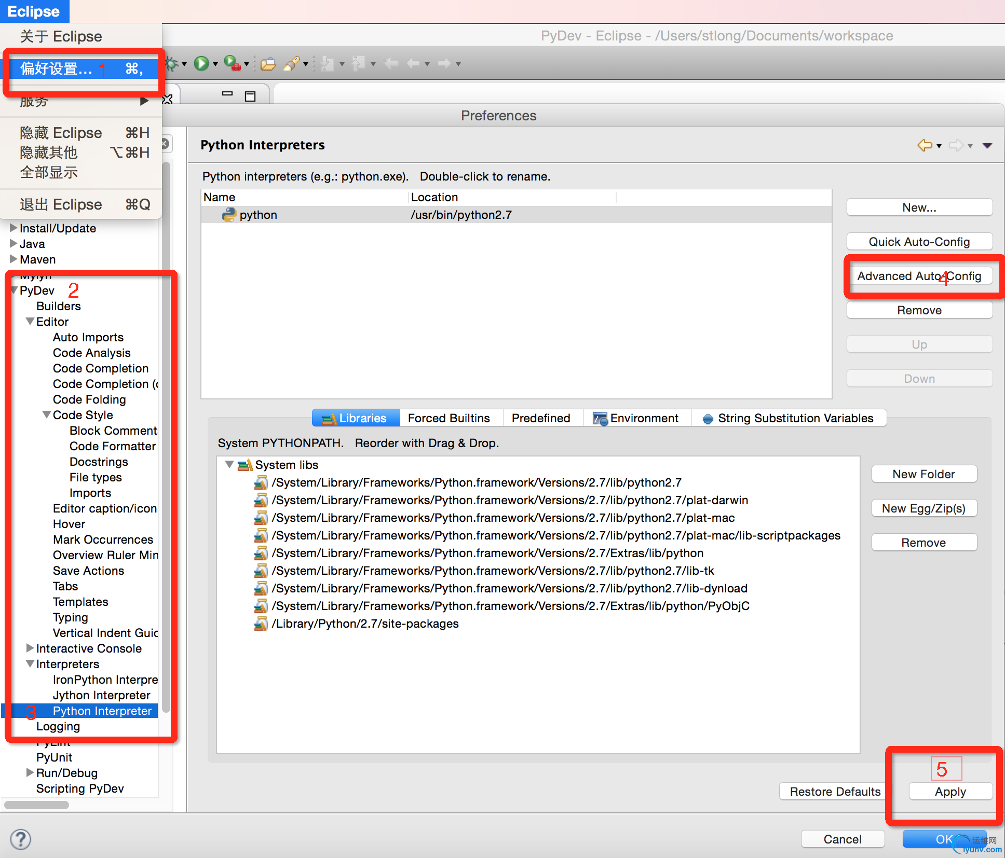Viewport: 1005px width, 858px height.
Task: Choose 关于 Eclipse menu item
Action: (81, 36)
